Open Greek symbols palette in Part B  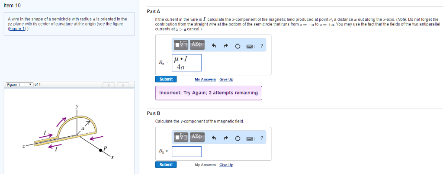tap(196, 138)
